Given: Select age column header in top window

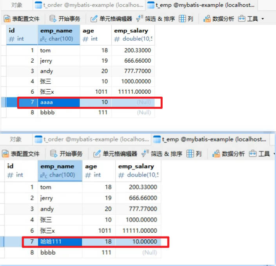Looking at the screenshot, I should pos(96,35).
